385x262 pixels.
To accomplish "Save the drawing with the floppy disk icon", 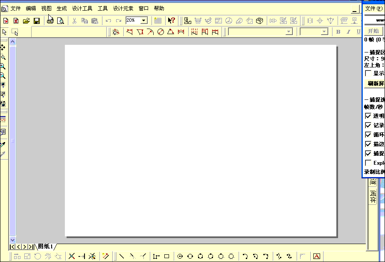I will point(37,21).
